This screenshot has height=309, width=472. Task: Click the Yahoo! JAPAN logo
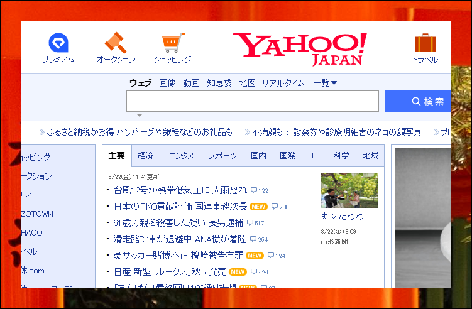tap(300, 49)
